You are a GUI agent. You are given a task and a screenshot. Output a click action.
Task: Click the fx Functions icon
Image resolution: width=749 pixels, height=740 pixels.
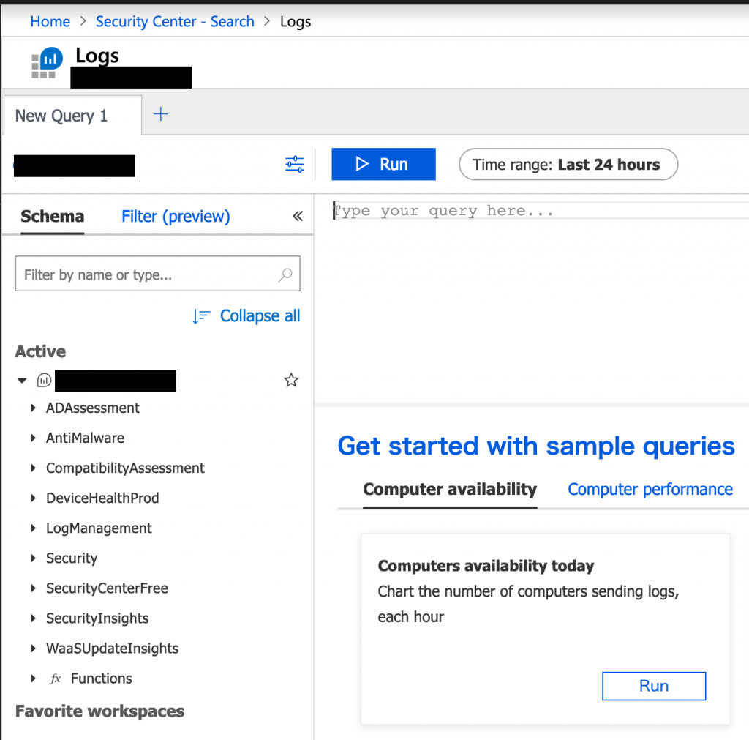pos(56,679)
